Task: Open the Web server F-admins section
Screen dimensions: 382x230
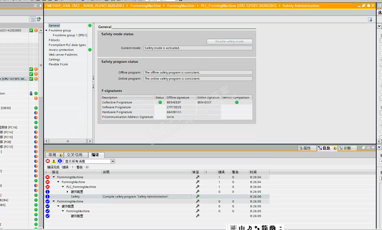Action: point(63,55)
